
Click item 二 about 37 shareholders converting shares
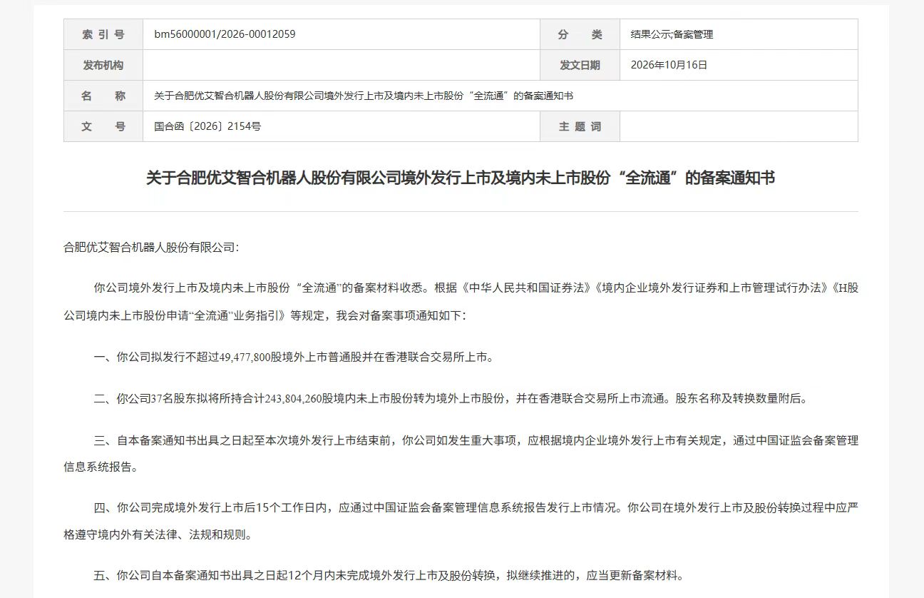(x=451, y=399)
